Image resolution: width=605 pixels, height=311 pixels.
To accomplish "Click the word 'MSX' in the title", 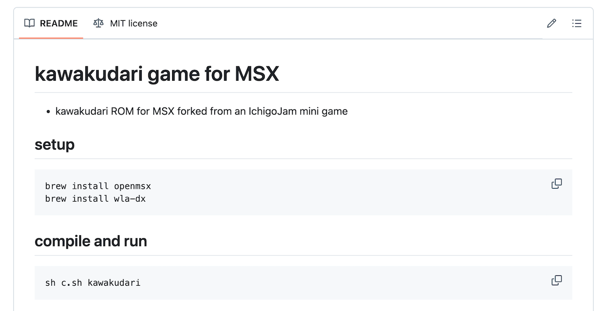I will pyautogui.click(x=257, y=74).
